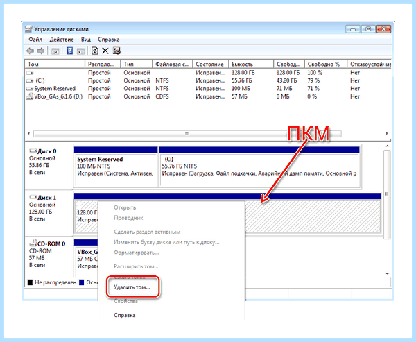416x342 pixels.
Task: Click the Диск 1 label header
Action: (x=46, y=198)
